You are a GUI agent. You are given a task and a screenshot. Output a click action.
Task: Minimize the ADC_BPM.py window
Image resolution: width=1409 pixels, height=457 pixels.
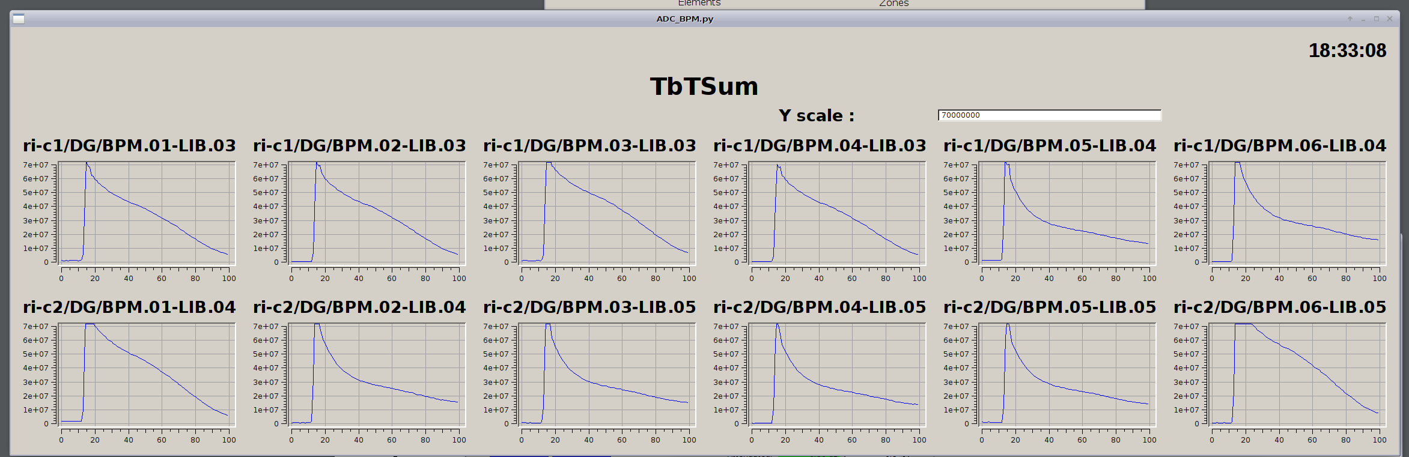point(1363,19)
